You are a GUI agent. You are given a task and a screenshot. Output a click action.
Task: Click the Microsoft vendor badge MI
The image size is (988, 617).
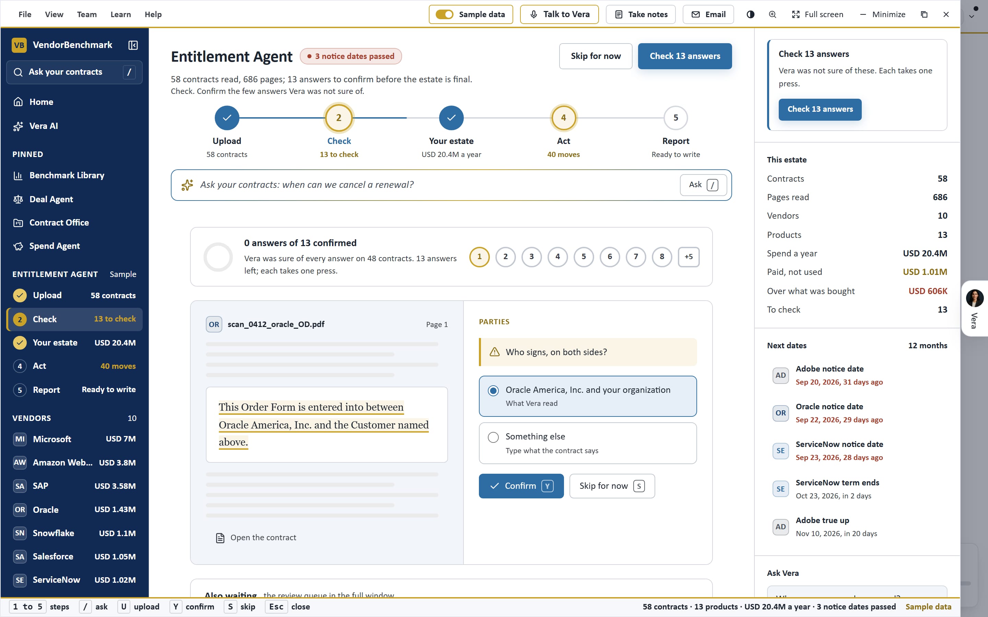[x=20, y=439]
